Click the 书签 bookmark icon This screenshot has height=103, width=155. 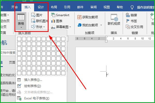click(x=128, y=21)
